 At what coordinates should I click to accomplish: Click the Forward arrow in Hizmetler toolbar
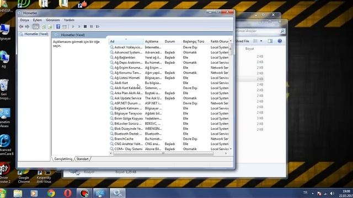point(27,26)
